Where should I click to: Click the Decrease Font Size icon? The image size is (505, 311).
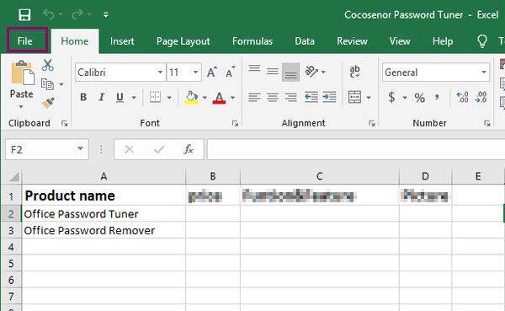point(230,72)
